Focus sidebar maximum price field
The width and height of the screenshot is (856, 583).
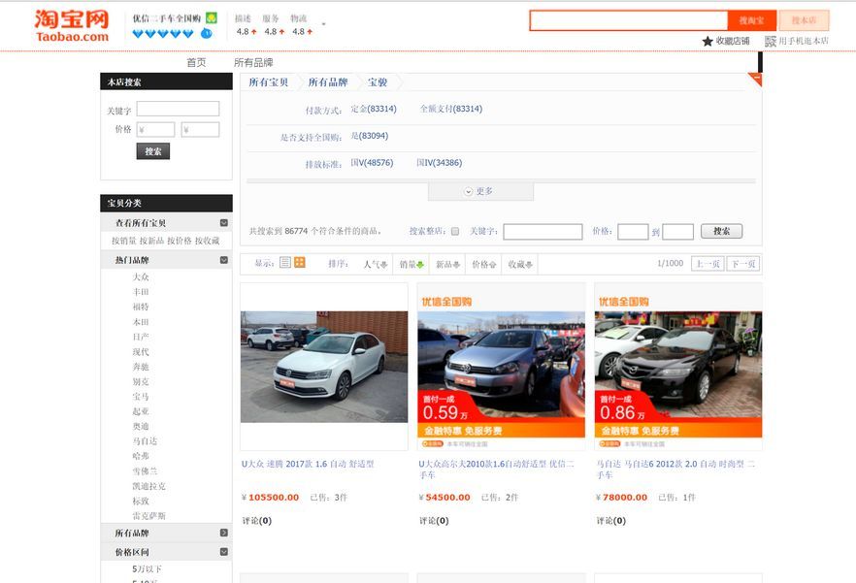(x=200, y=129)
